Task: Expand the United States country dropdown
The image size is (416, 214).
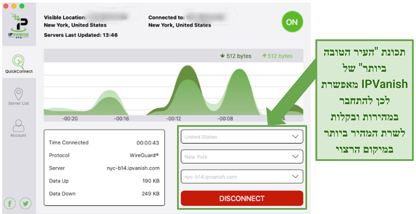Action: 242,137
